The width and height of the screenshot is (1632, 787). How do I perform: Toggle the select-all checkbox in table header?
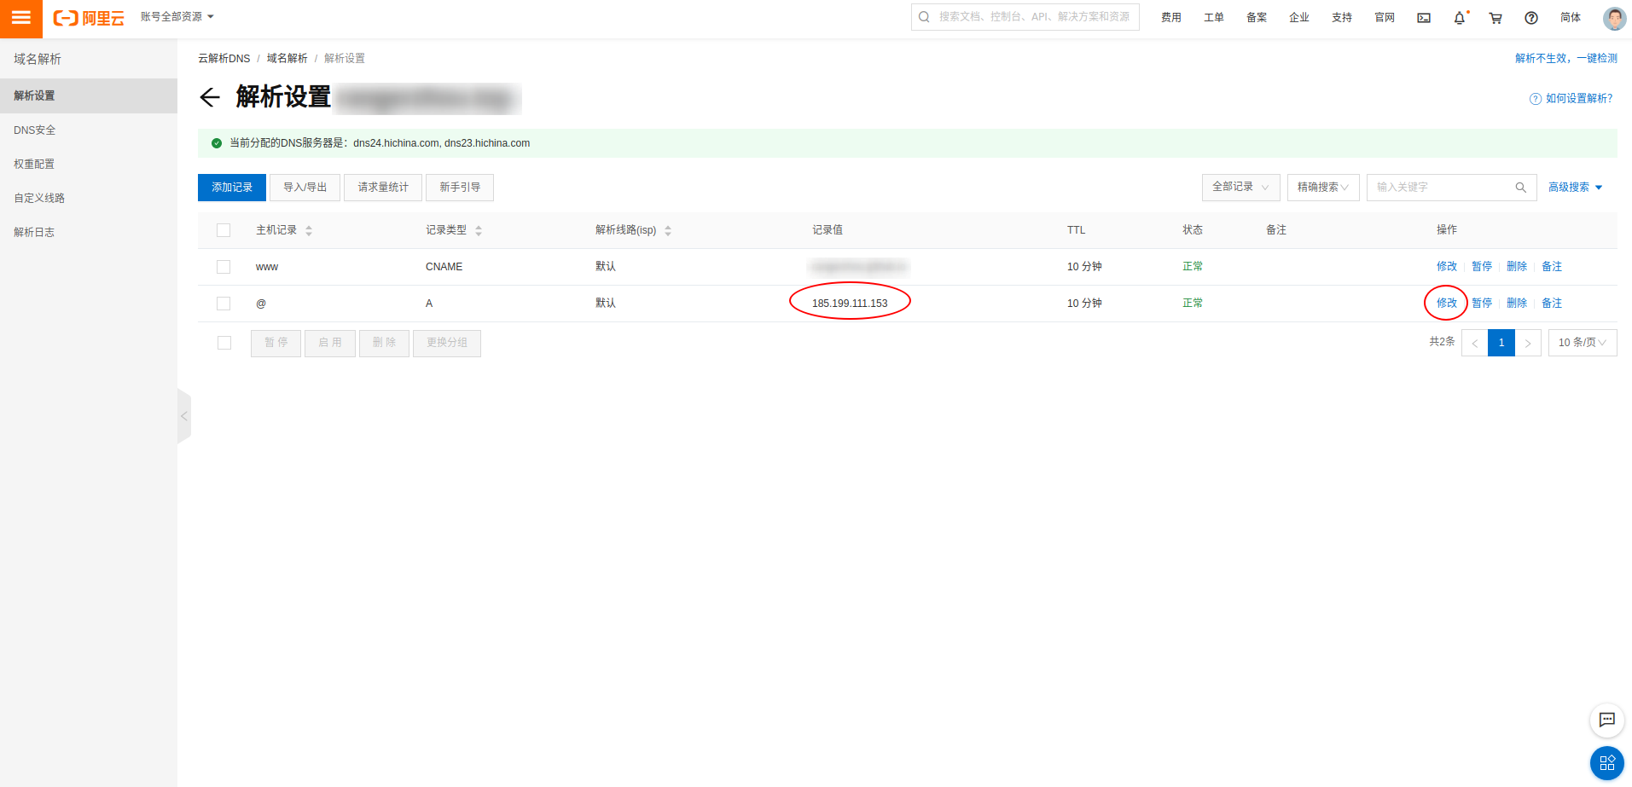pyautogui.click(x=224, y=230)
